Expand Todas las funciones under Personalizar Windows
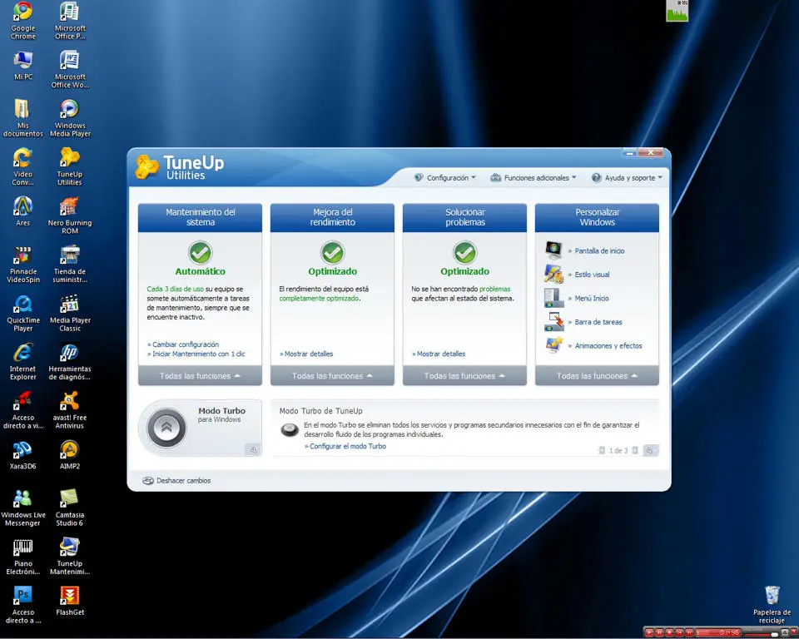 [x=597, y=376]
